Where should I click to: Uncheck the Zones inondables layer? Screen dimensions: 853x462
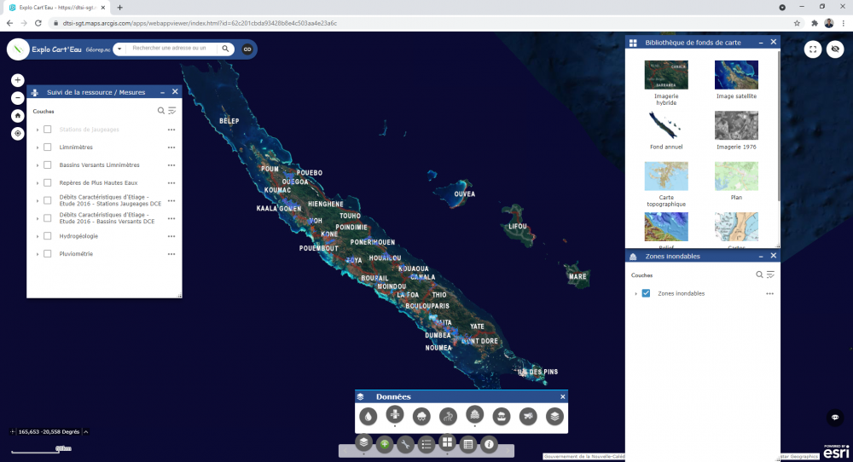(x=646, y=293)
